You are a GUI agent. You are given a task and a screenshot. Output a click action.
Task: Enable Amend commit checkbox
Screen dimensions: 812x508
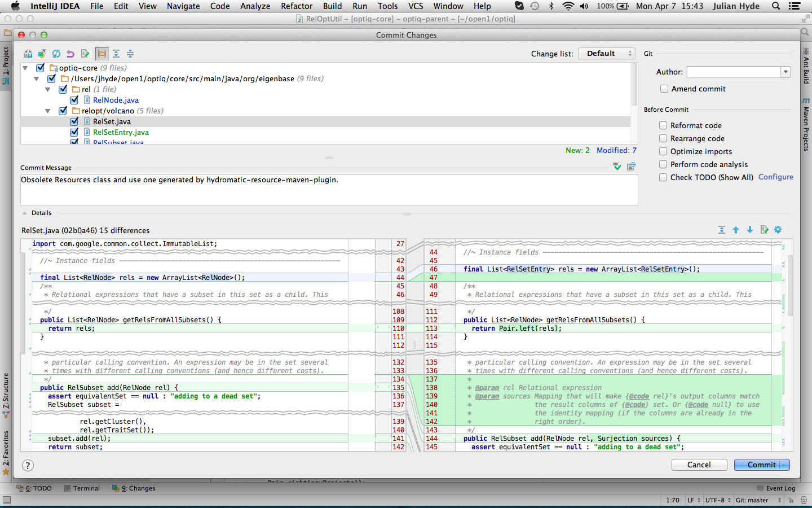[664, 89]
